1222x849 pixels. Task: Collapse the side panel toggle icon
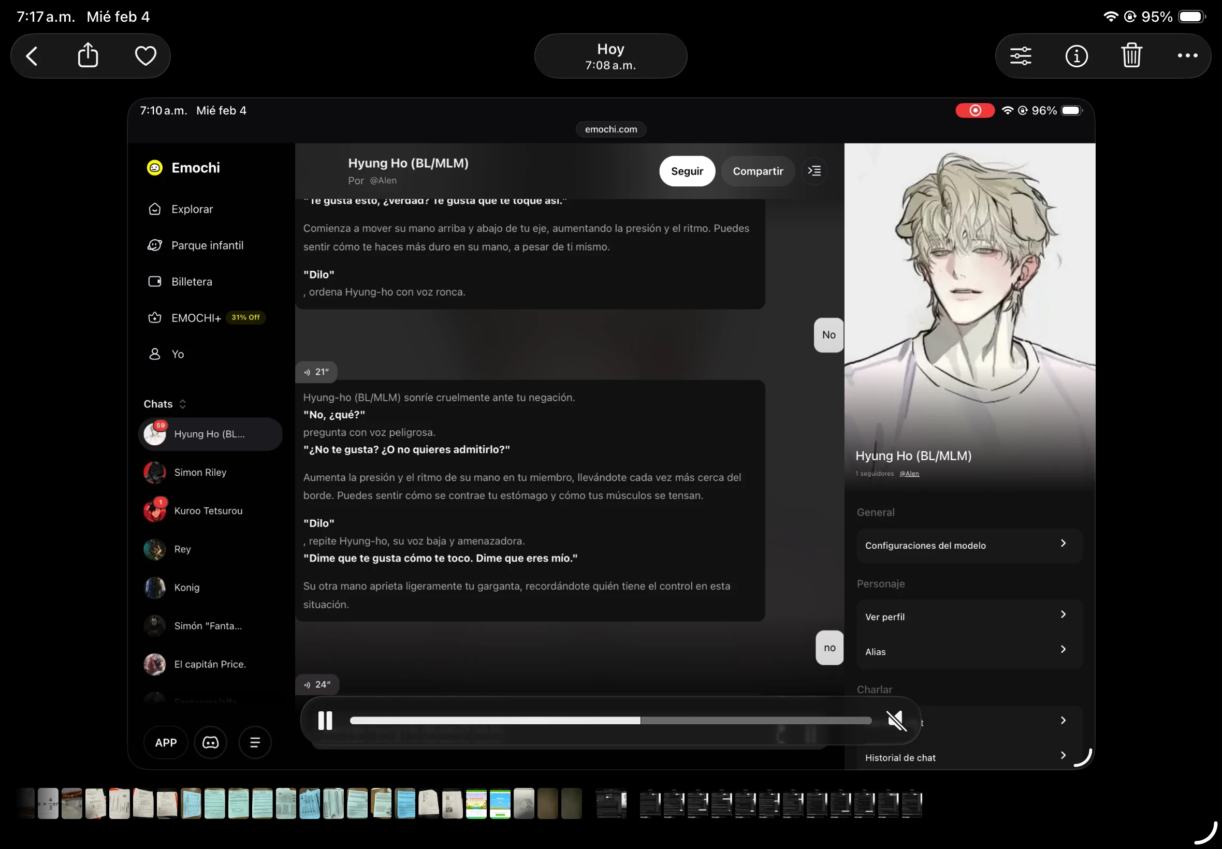click(814, 171)
